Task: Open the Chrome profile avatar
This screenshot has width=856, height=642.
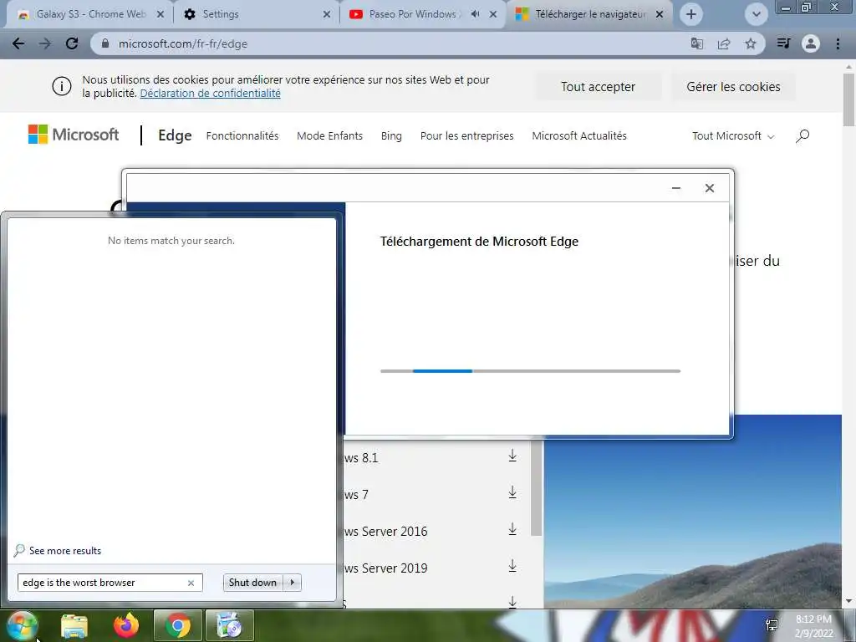Action: 811,43
